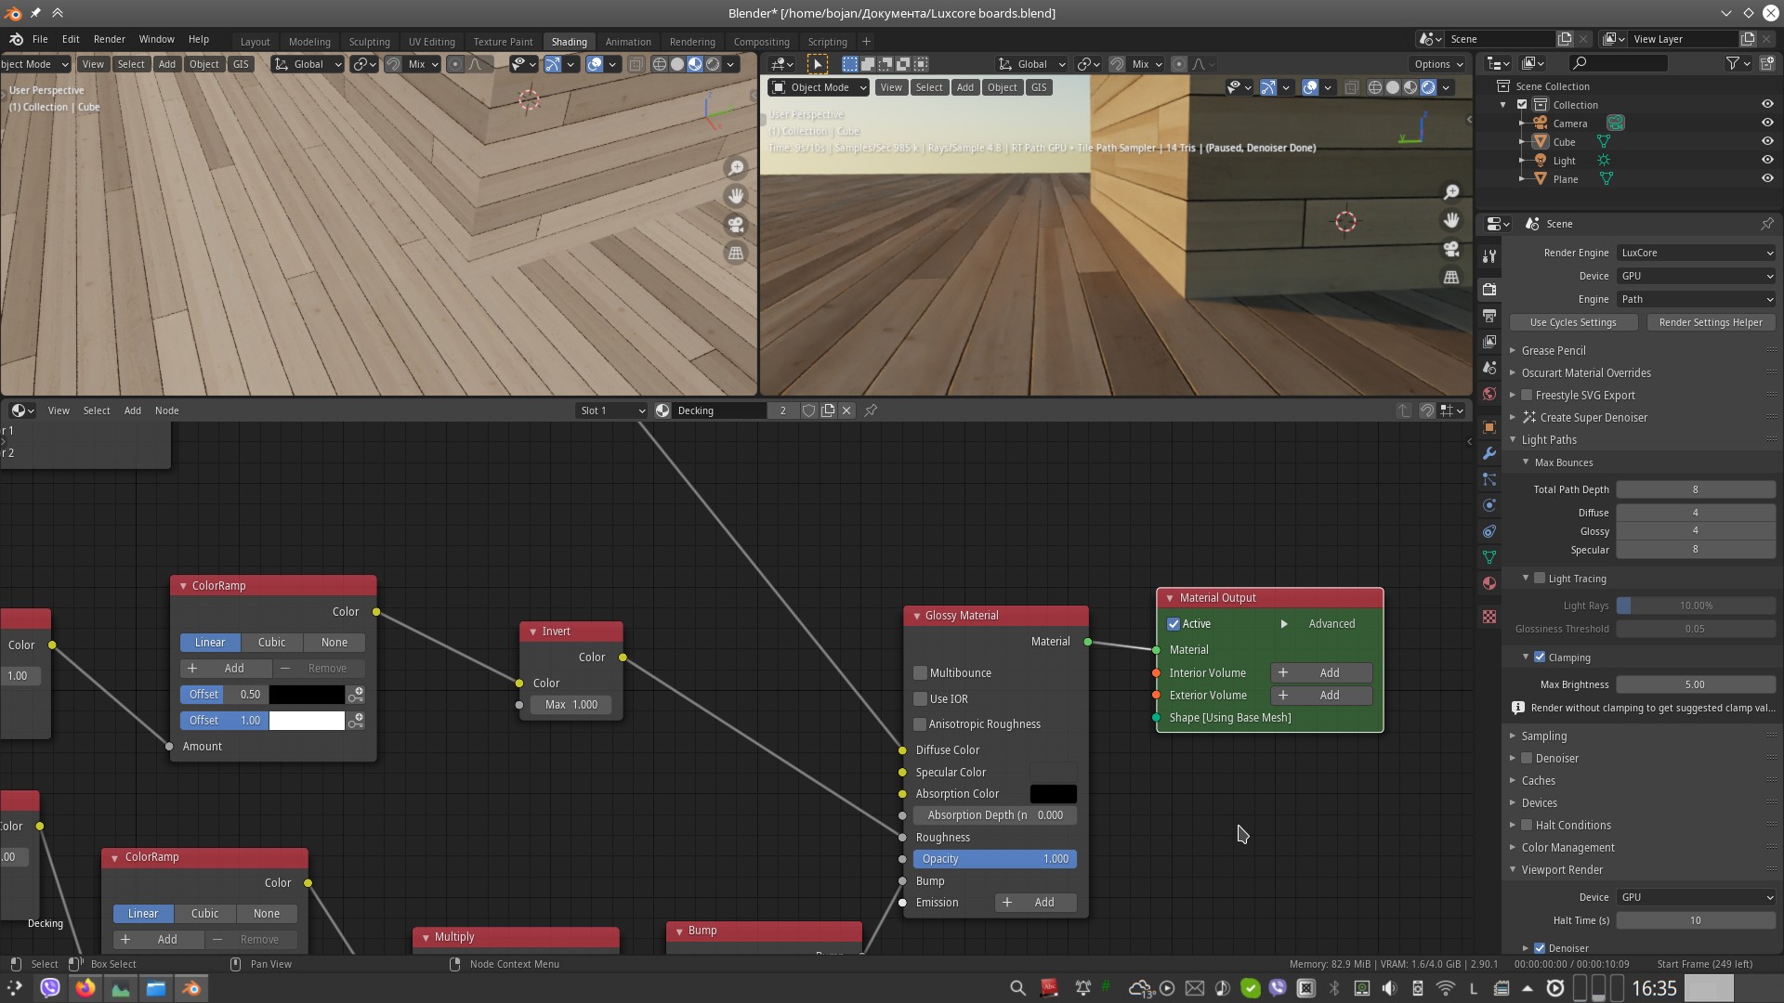The height and width of the screenshot is (1003, 1784).
Task: Launch Firefox from the taskbar
Action: click(x=85, y=988)
